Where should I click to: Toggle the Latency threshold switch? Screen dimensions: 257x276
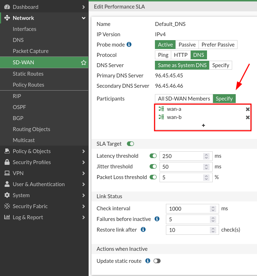153,156
